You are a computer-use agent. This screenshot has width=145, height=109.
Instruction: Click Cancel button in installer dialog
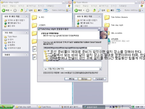[99, 79]
